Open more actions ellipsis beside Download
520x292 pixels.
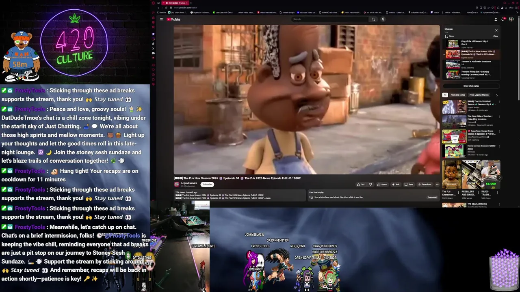437,185
